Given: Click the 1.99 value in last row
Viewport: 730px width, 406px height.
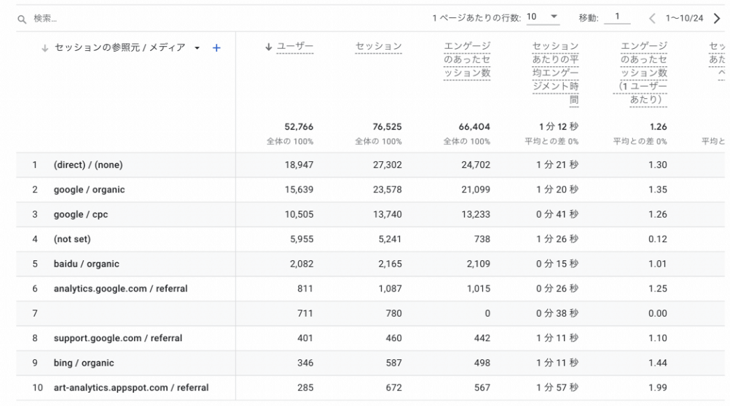Looking at the screenshot, I should pos(658,387).
